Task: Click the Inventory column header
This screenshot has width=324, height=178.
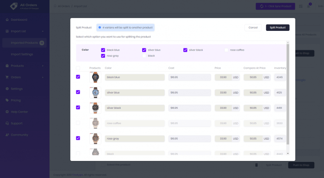Action: coord(280,68)
